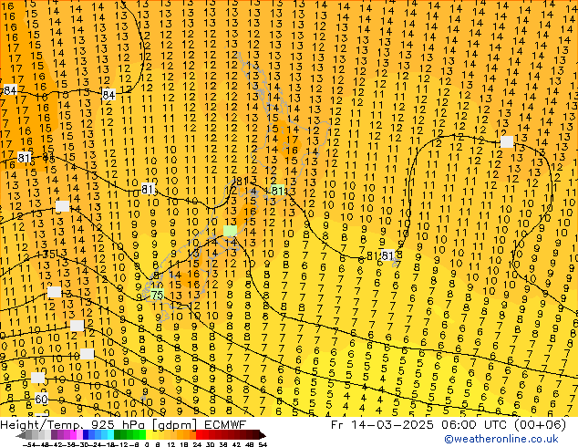
Task: Click the legend value '0'
Action: tap(147, 444)
